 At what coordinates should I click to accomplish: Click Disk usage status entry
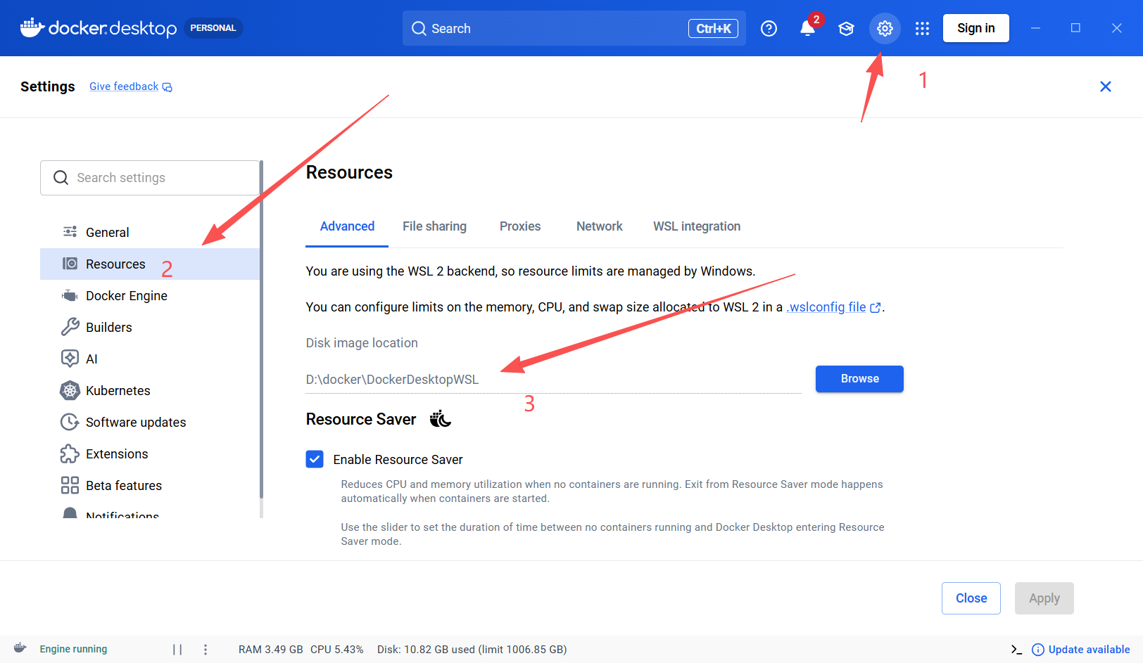tap(472, 650)
